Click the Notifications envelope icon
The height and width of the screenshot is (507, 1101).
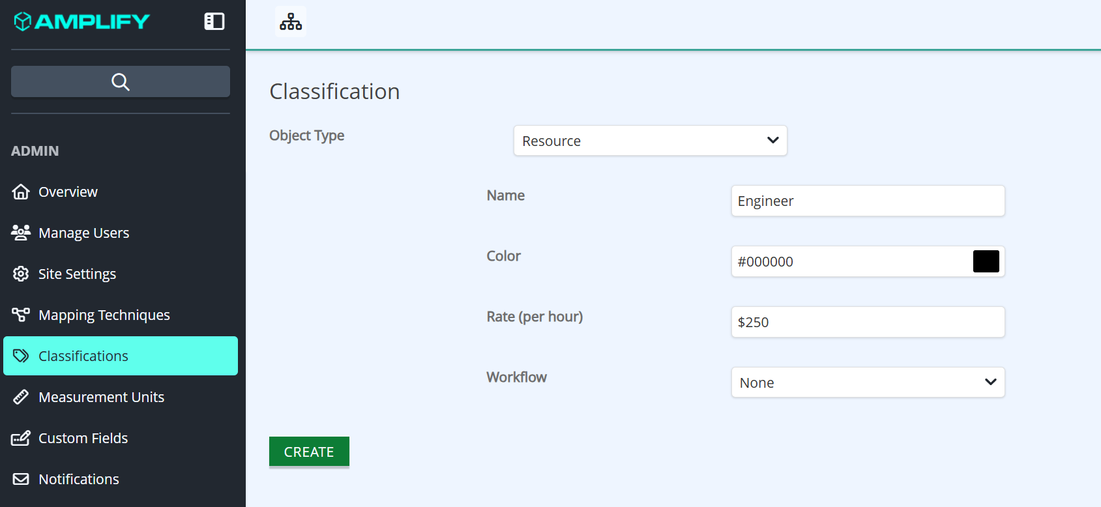pyautogui.click(x=21, y=479)
